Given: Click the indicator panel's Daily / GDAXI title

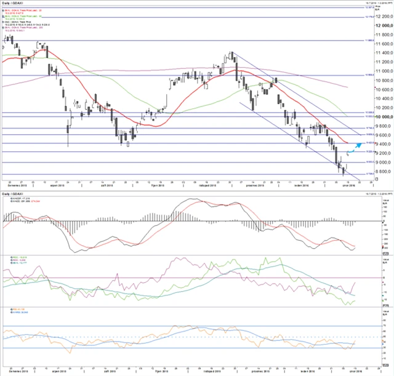Looking at the screenshot, I should (13, 193).
